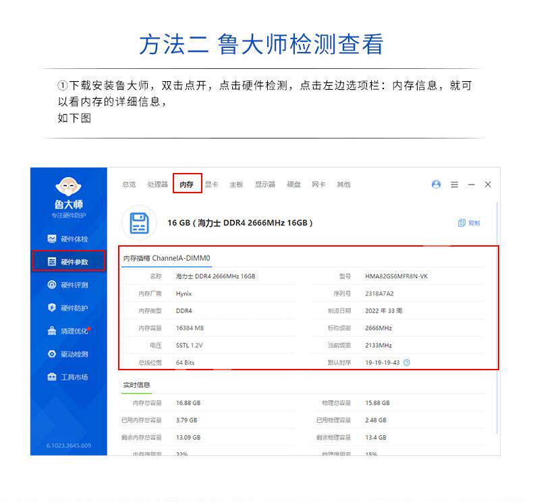Click version number 6.1023.3645.609
The height and width of the screenshot is (502, 533).
[x=69, y=445]
